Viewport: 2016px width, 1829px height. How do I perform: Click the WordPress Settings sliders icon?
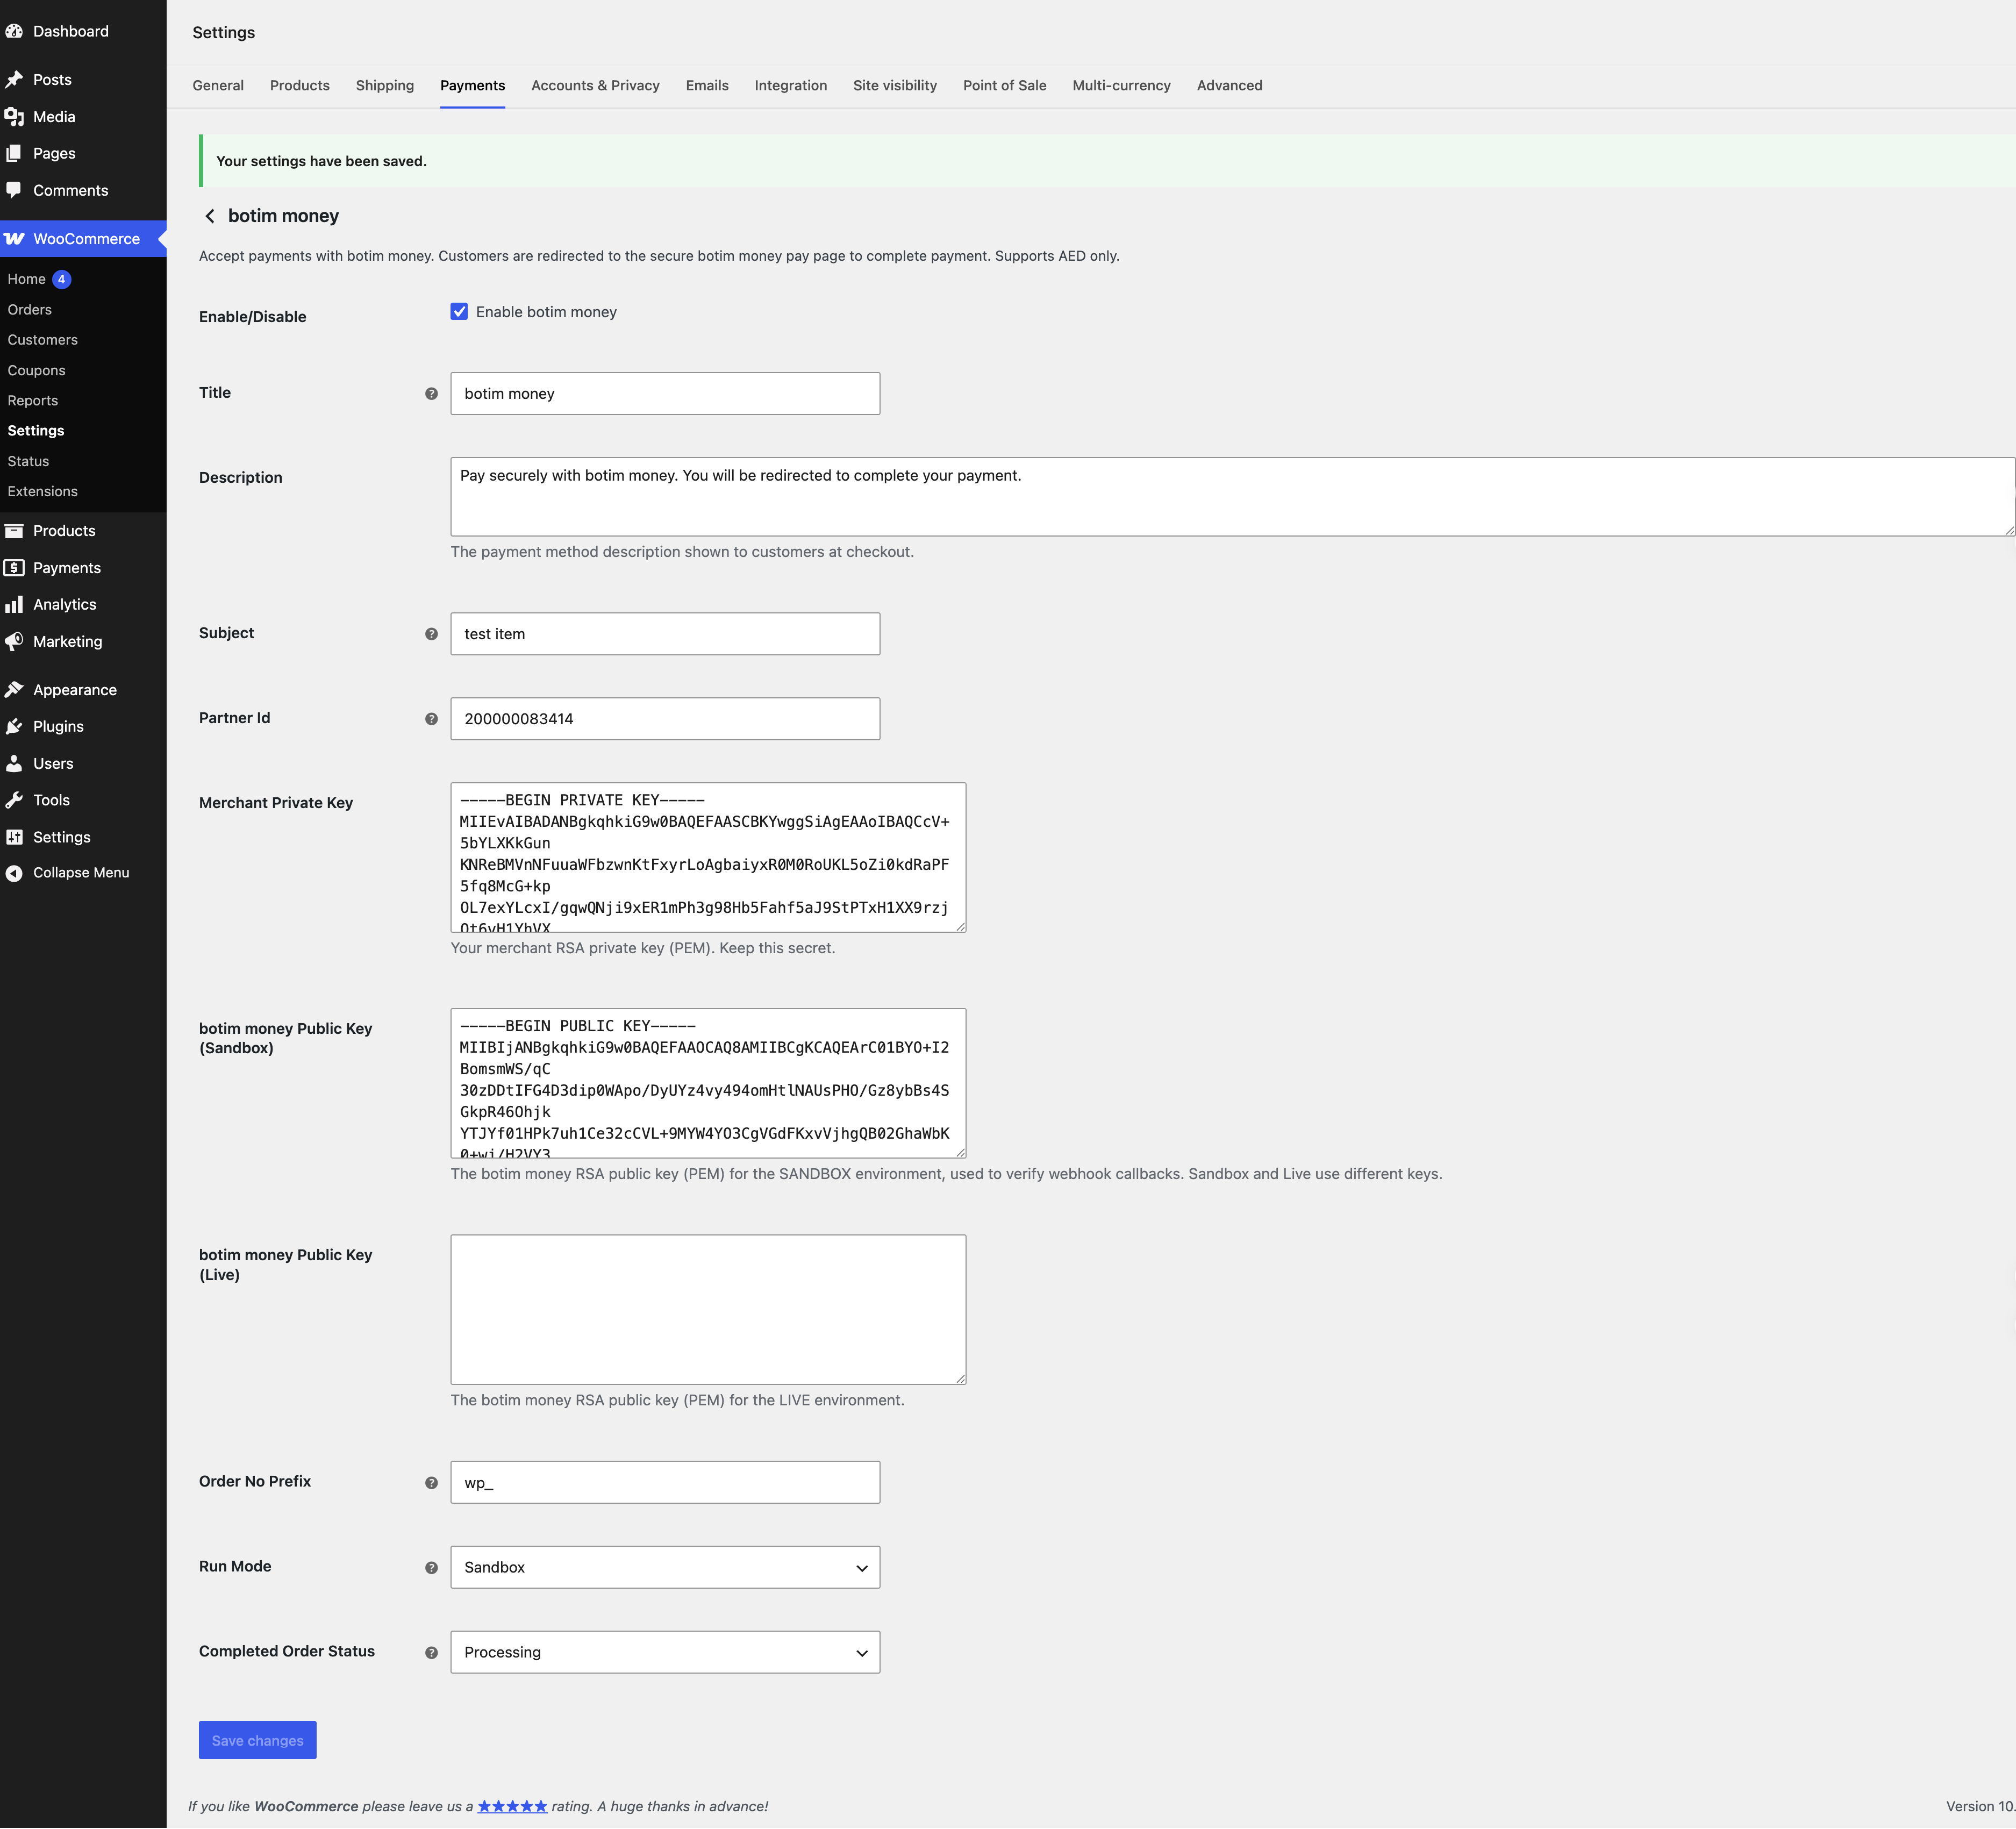coord(14,837)
